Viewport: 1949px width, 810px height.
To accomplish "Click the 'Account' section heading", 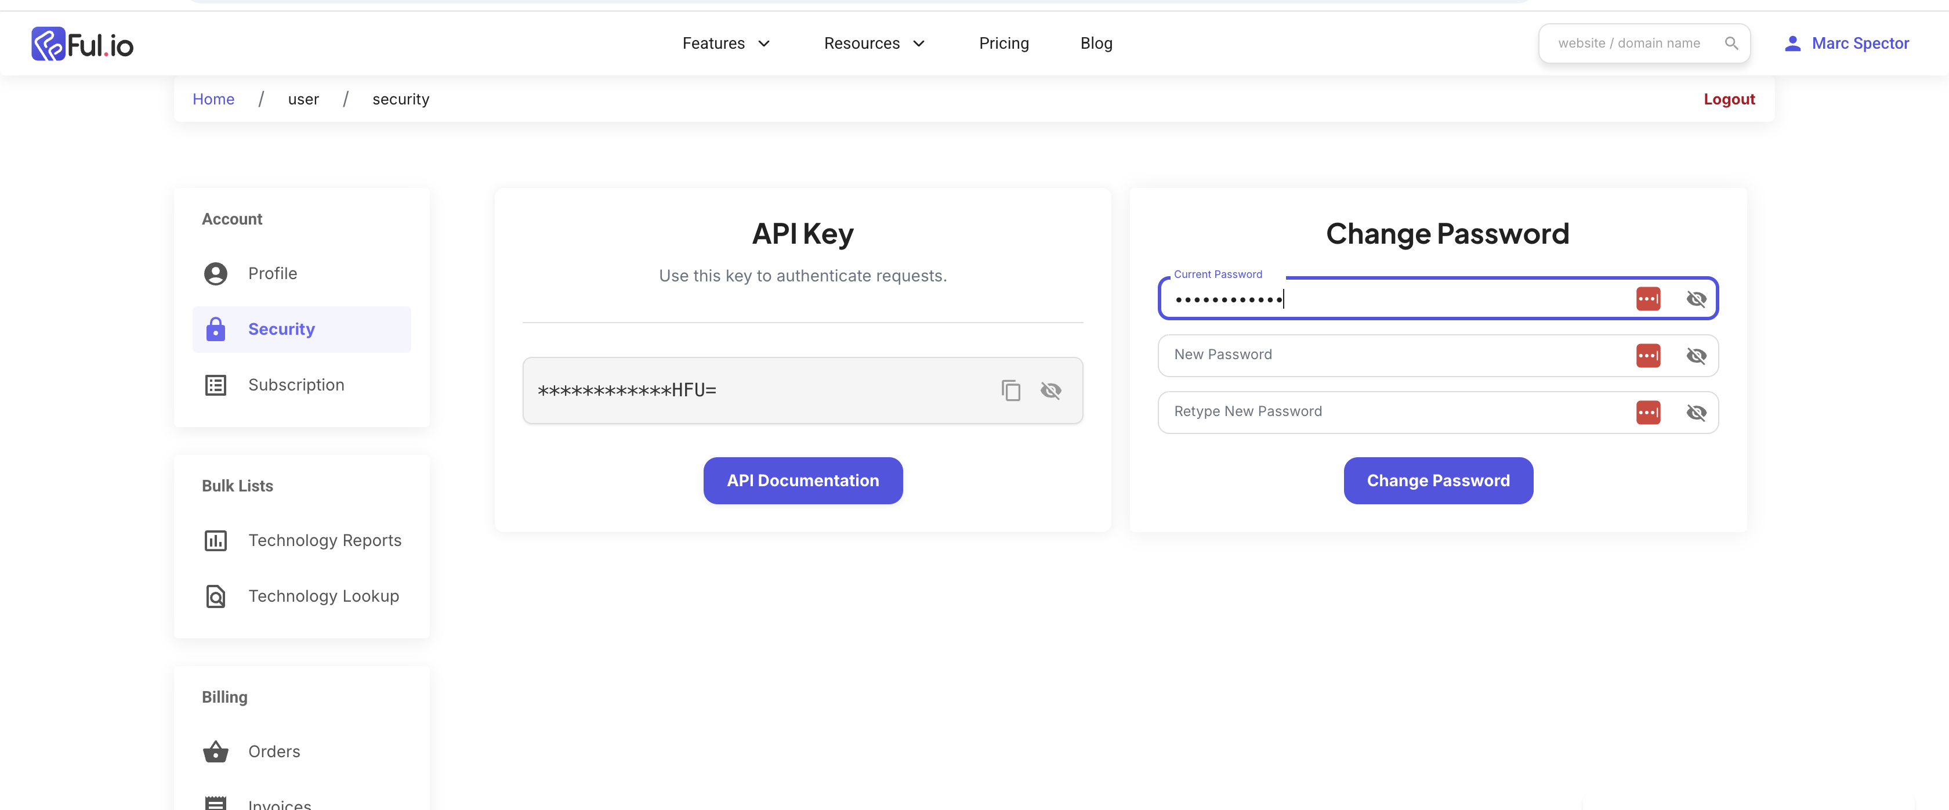I will [x=231, y=219].
